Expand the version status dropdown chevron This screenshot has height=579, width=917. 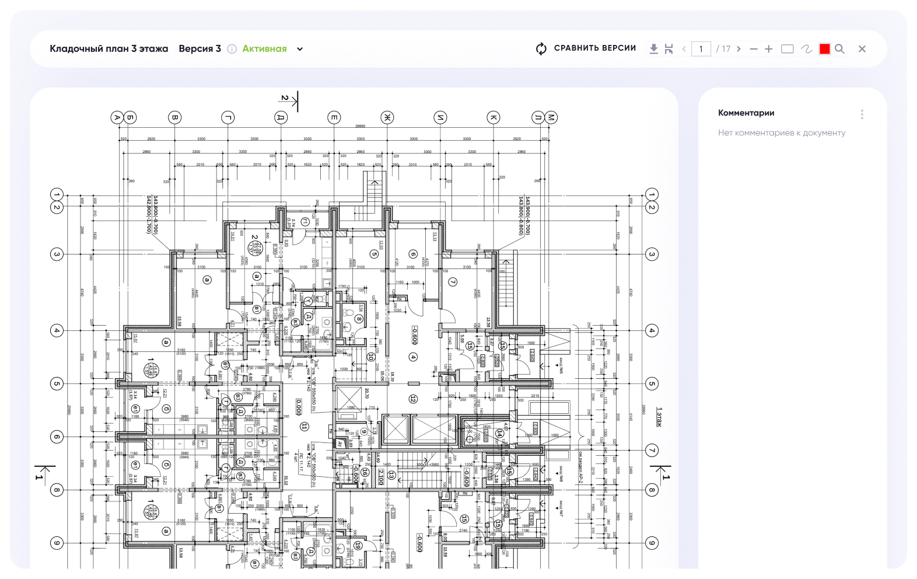[300, 49]
